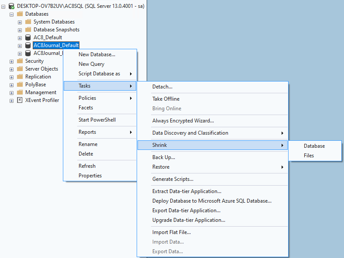Viewport: 344px width, 258px height.
Task: Collapse the server root node
Action: (x=3, y=7)
